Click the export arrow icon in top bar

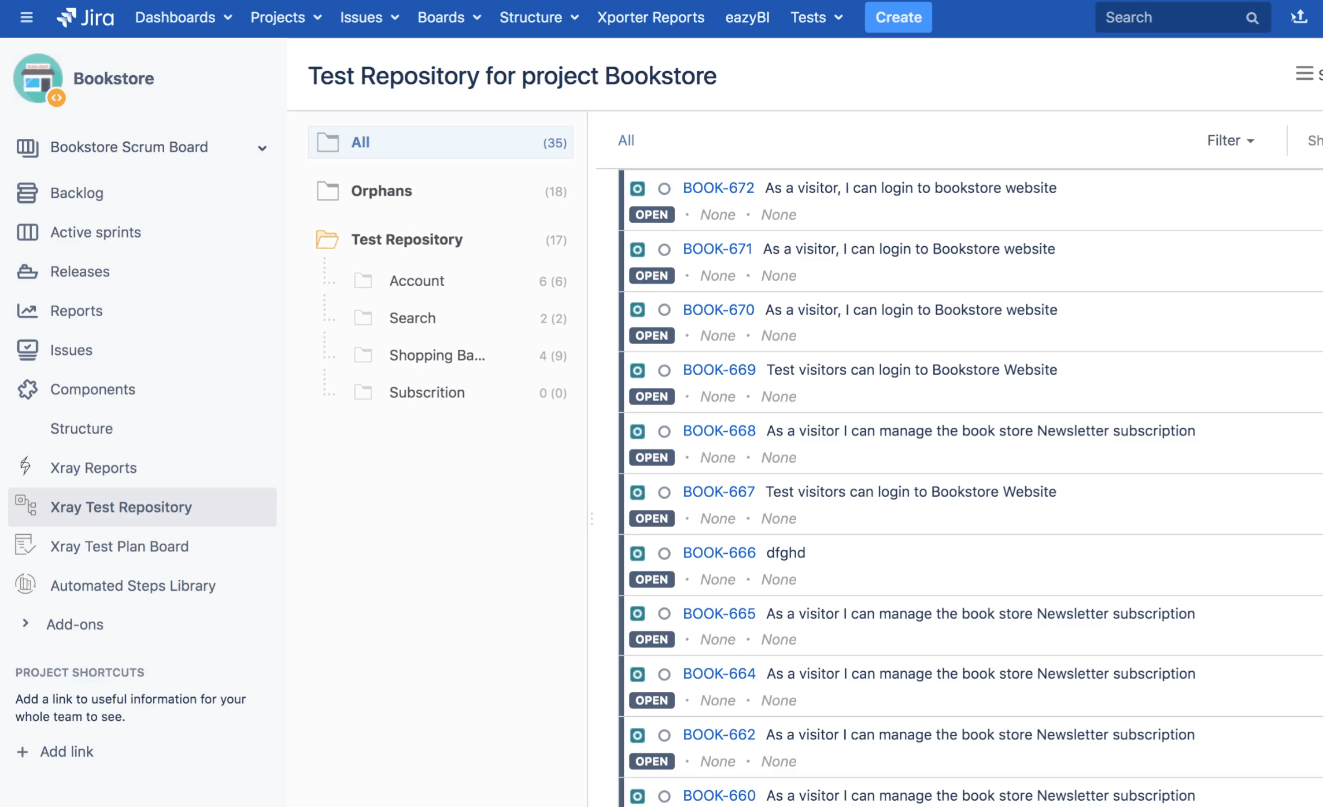point(1299,17)
